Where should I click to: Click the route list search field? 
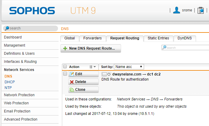point(185,48)
